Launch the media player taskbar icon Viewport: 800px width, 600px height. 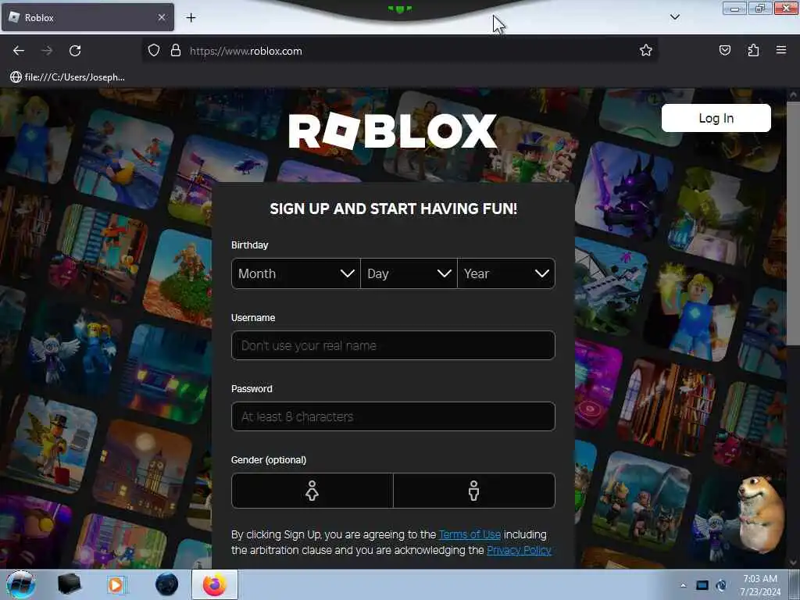[116, 584]
